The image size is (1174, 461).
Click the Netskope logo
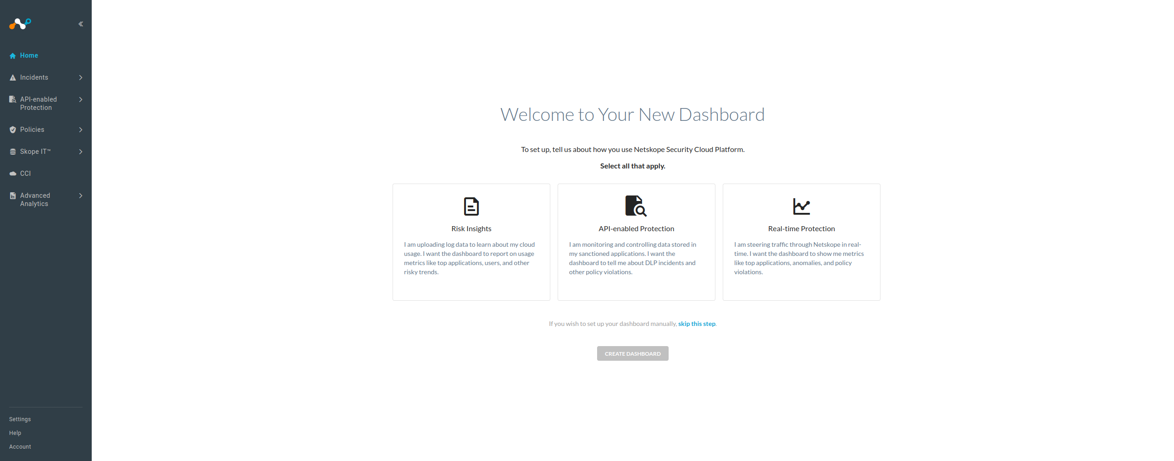19,24
